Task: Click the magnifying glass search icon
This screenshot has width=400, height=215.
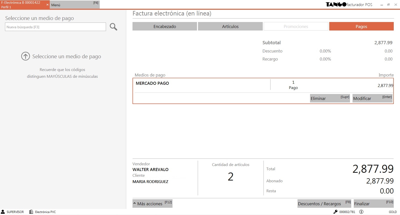Action: pyautogui.click(x=113, y=27)
